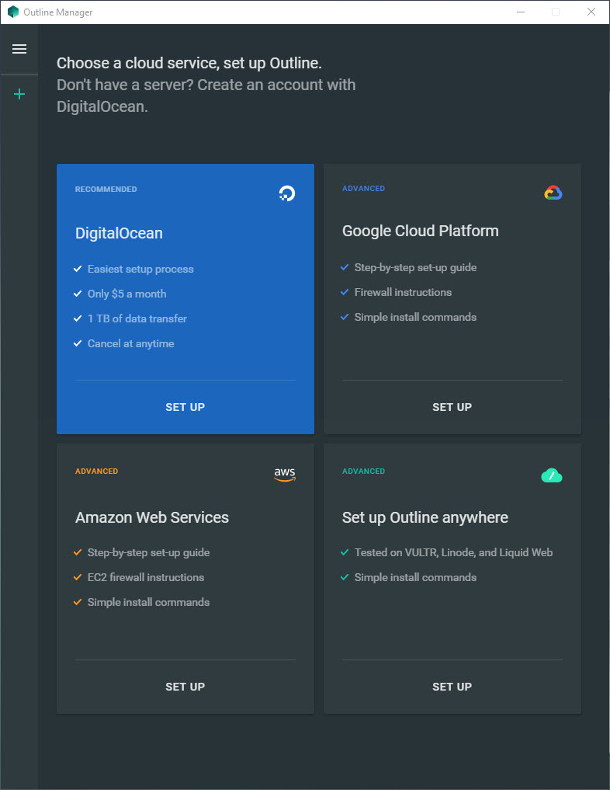
Task: Click 'Tested on VULTR, Linode, and Liquid Web'
Action: click(453, 553)
